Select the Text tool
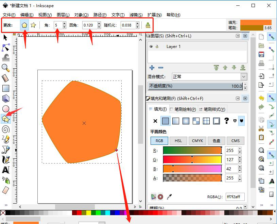The image size is (277, 224). (x=5, y=170)
